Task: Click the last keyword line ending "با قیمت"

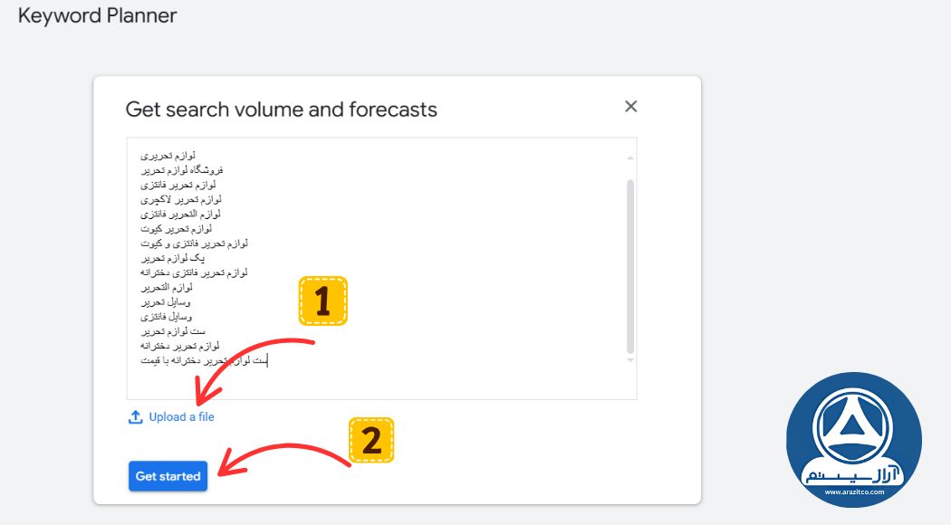Action: (199, 361)
